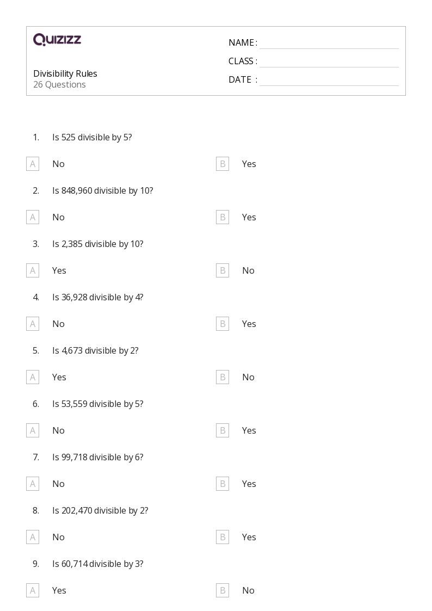This screenshot has height=611, width=432.
Task: Check box B No for question 9
Action: (223, 590)
